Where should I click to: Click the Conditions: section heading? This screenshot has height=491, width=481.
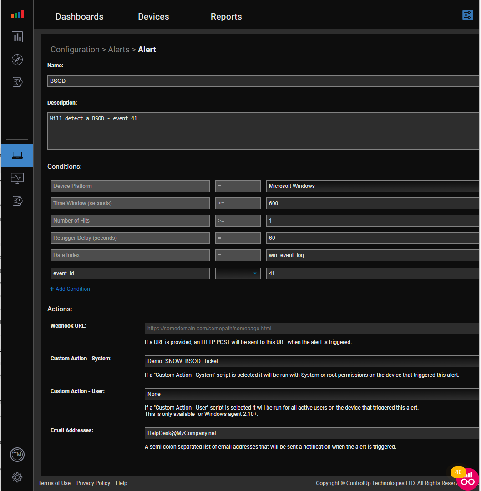pyautogui.click(x=64, y=167)
